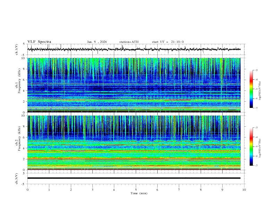
Task: Click time axis tick label "4"
Action: [114, 190]
